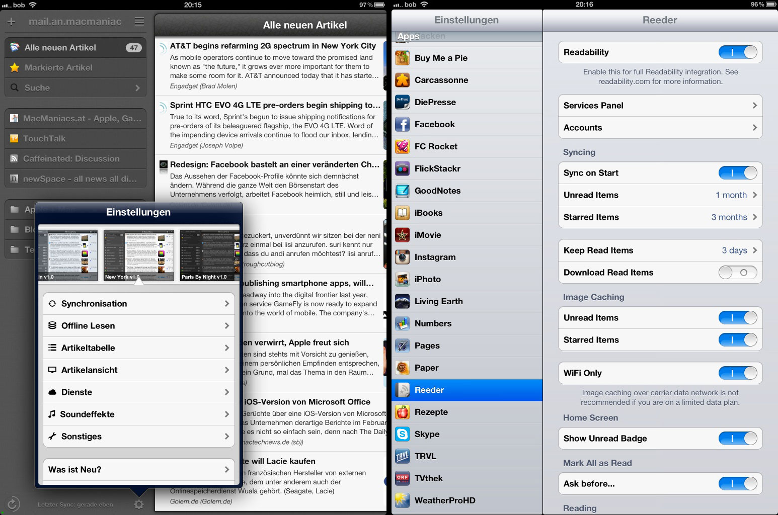This screenshot has height=515, width=778.
Task: Open Starred Items 3 months selector
Action: point(660,217)
